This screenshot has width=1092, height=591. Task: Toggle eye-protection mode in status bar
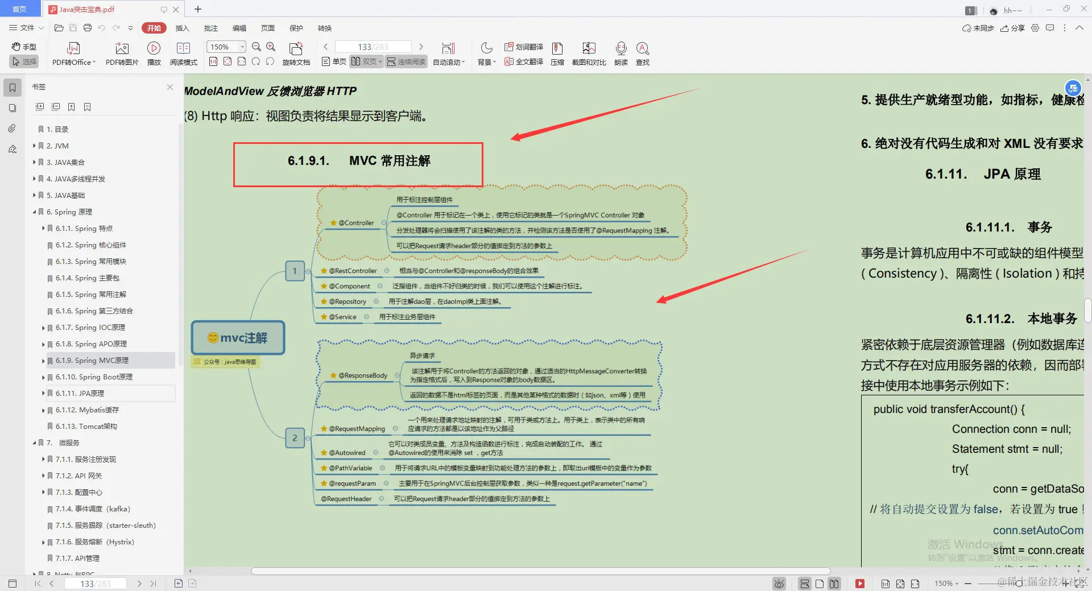click(x=779, y=584)
